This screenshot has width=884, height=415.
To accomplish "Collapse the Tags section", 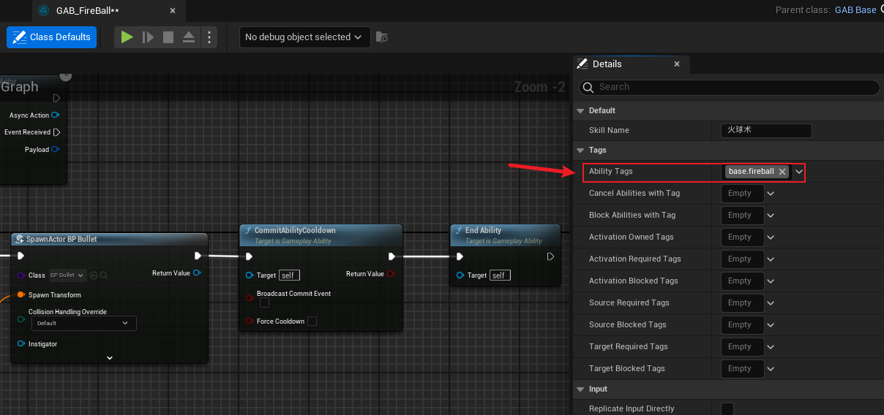I will coord(581,150).
